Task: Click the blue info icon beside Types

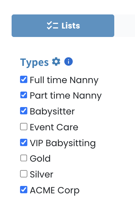Action: click(69, 62)
